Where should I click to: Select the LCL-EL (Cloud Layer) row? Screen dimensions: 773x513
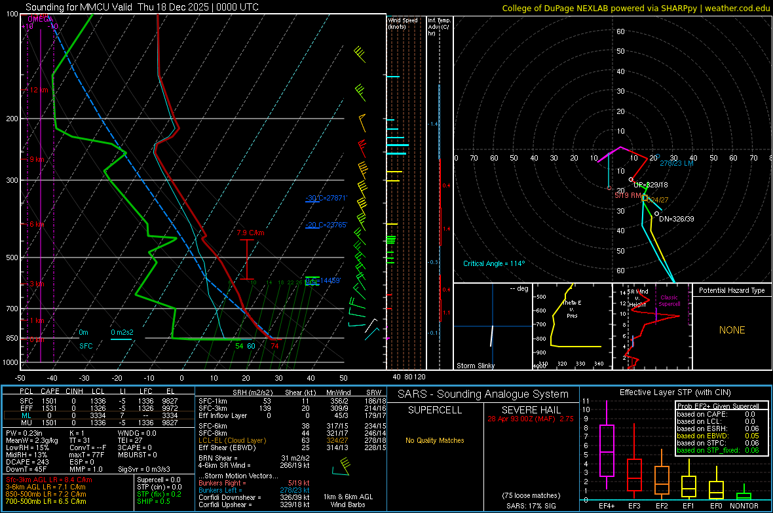click(x=292, y=440)
